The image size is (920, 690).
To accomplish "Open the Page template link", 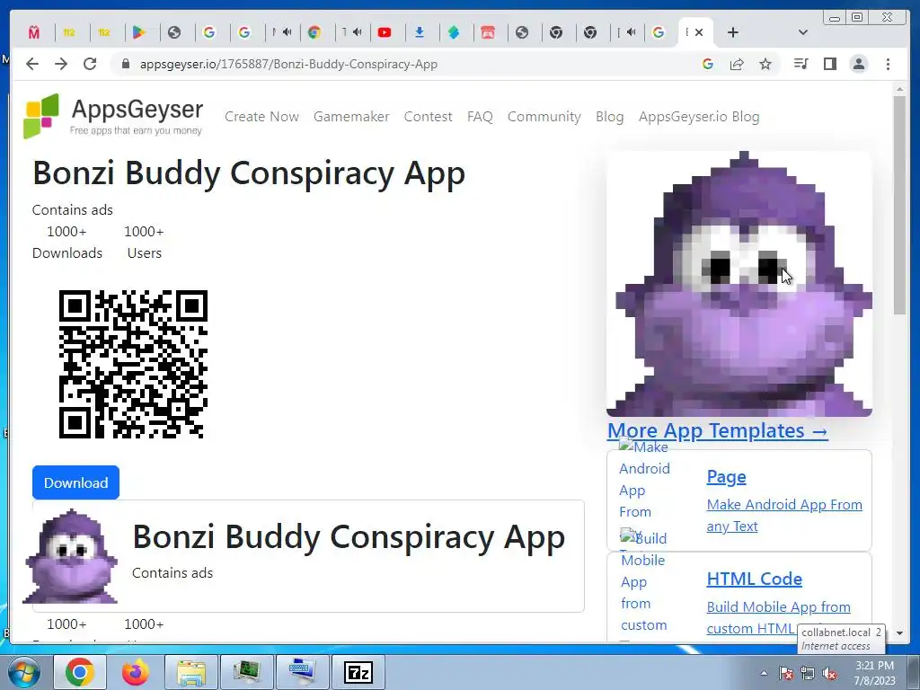I will [x=726, y=476].
